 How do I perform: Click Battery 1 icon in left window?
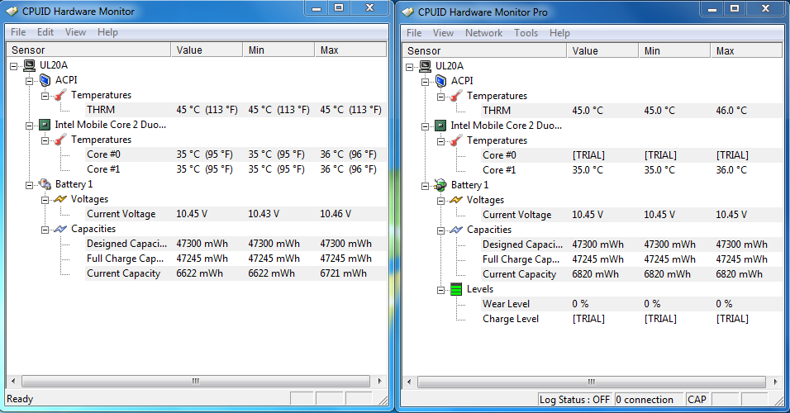45,184
